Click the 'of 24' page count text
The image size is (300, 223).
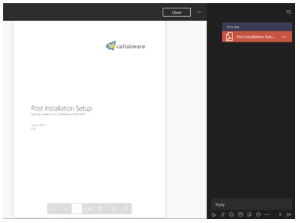(87, 208)
